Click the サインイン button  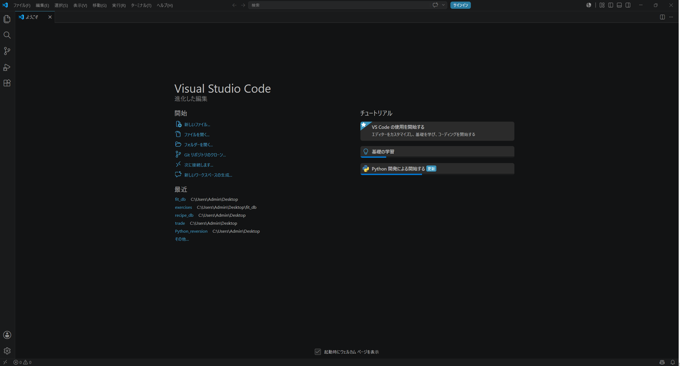coord(460,5)
